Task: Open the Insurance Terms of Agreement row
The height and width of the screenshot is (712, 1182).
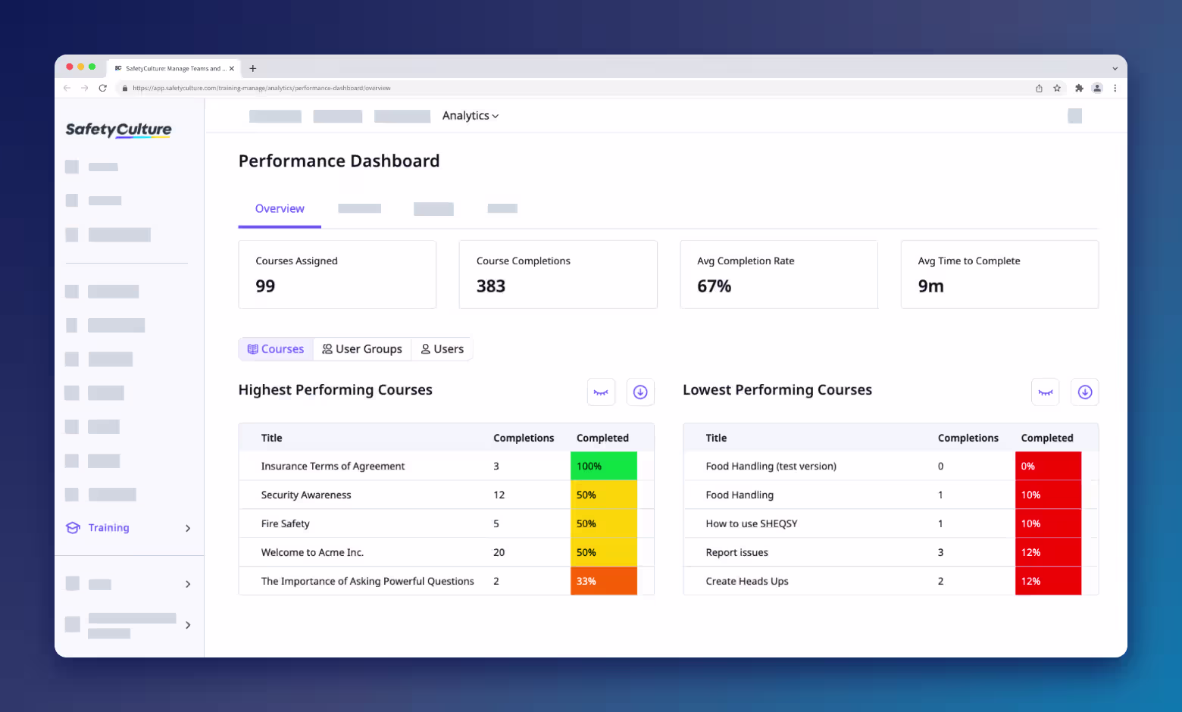Action: [446, 466]
